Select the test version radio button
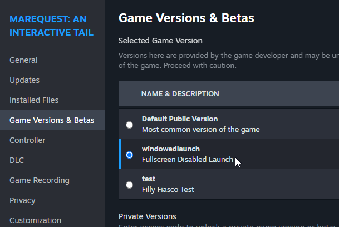Viewport: 339px width, 227px height. [130, 185]
